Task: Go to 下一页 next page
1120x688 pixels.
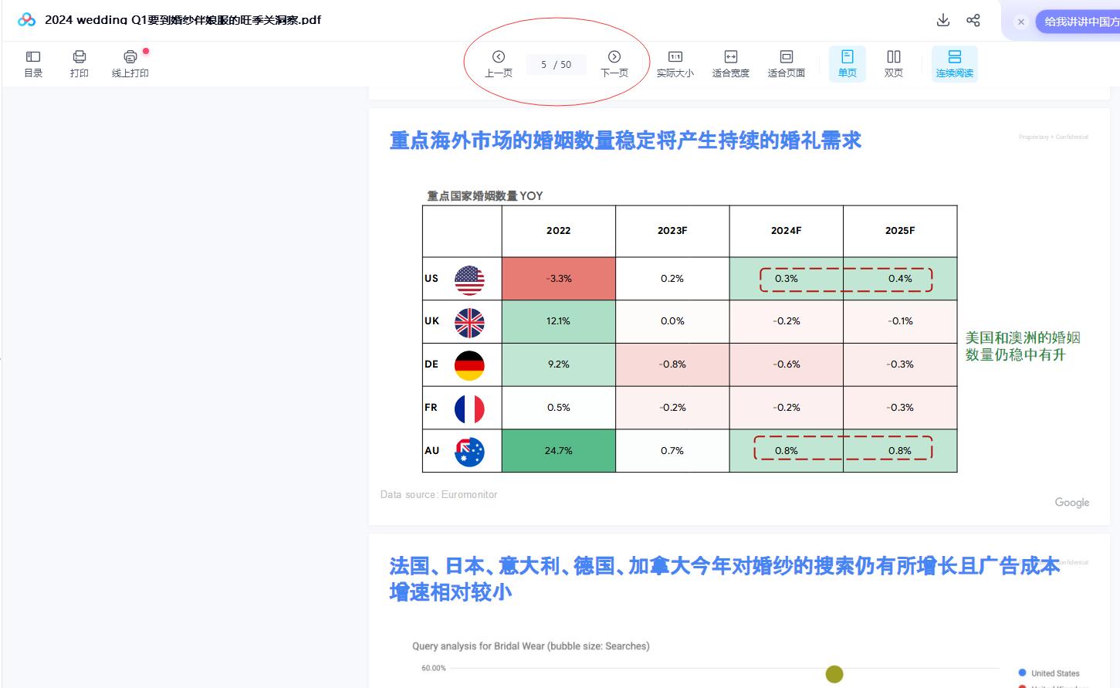Action: pos(614,63)
